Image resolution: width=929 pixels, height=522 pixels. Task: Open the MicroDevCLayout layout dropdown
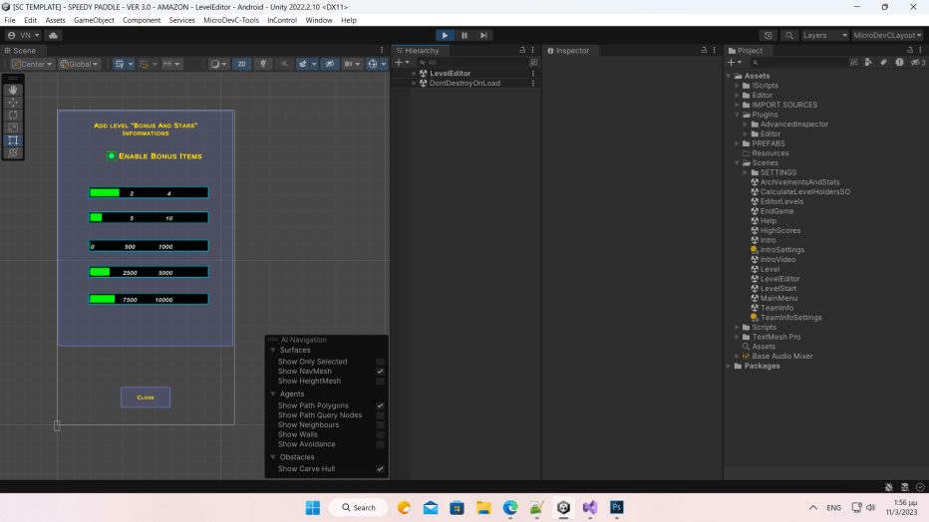[x=888, y=35]
